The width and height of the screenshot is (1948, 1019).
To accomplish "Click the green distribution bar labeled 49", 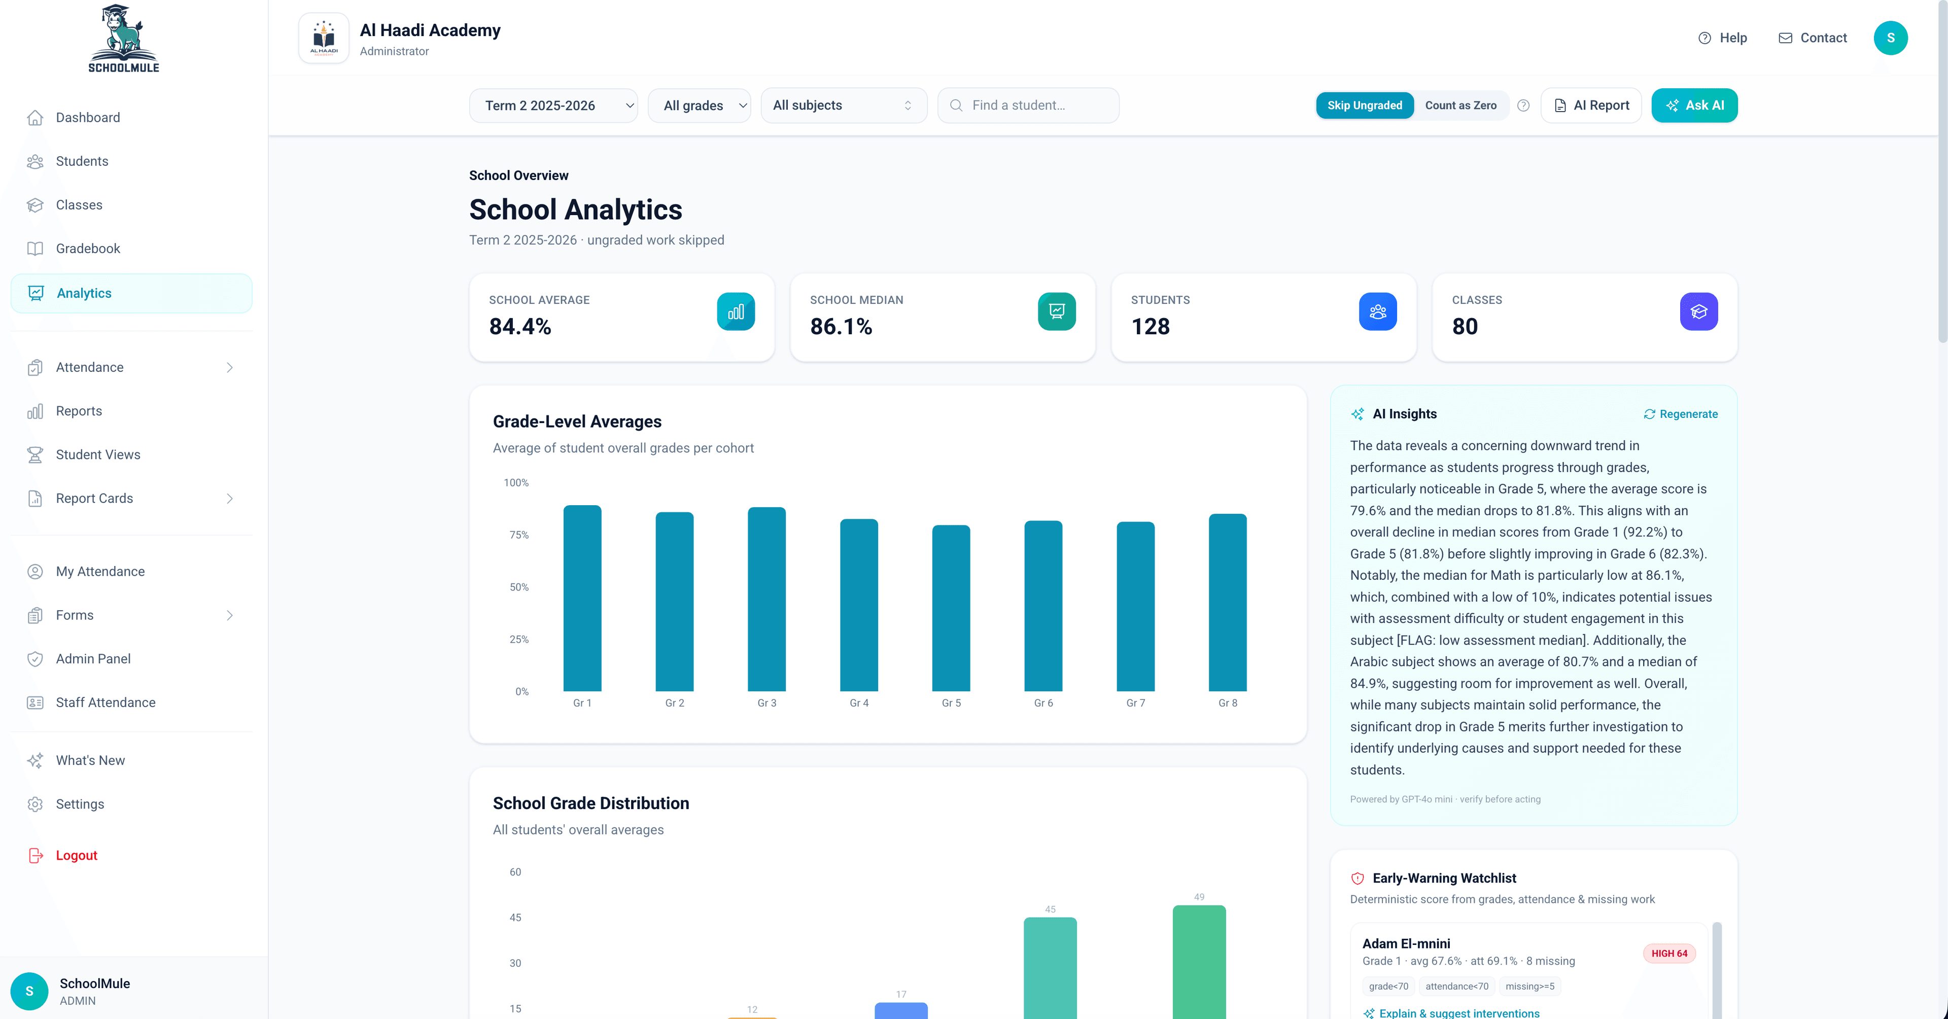I will pos(1199,962).
